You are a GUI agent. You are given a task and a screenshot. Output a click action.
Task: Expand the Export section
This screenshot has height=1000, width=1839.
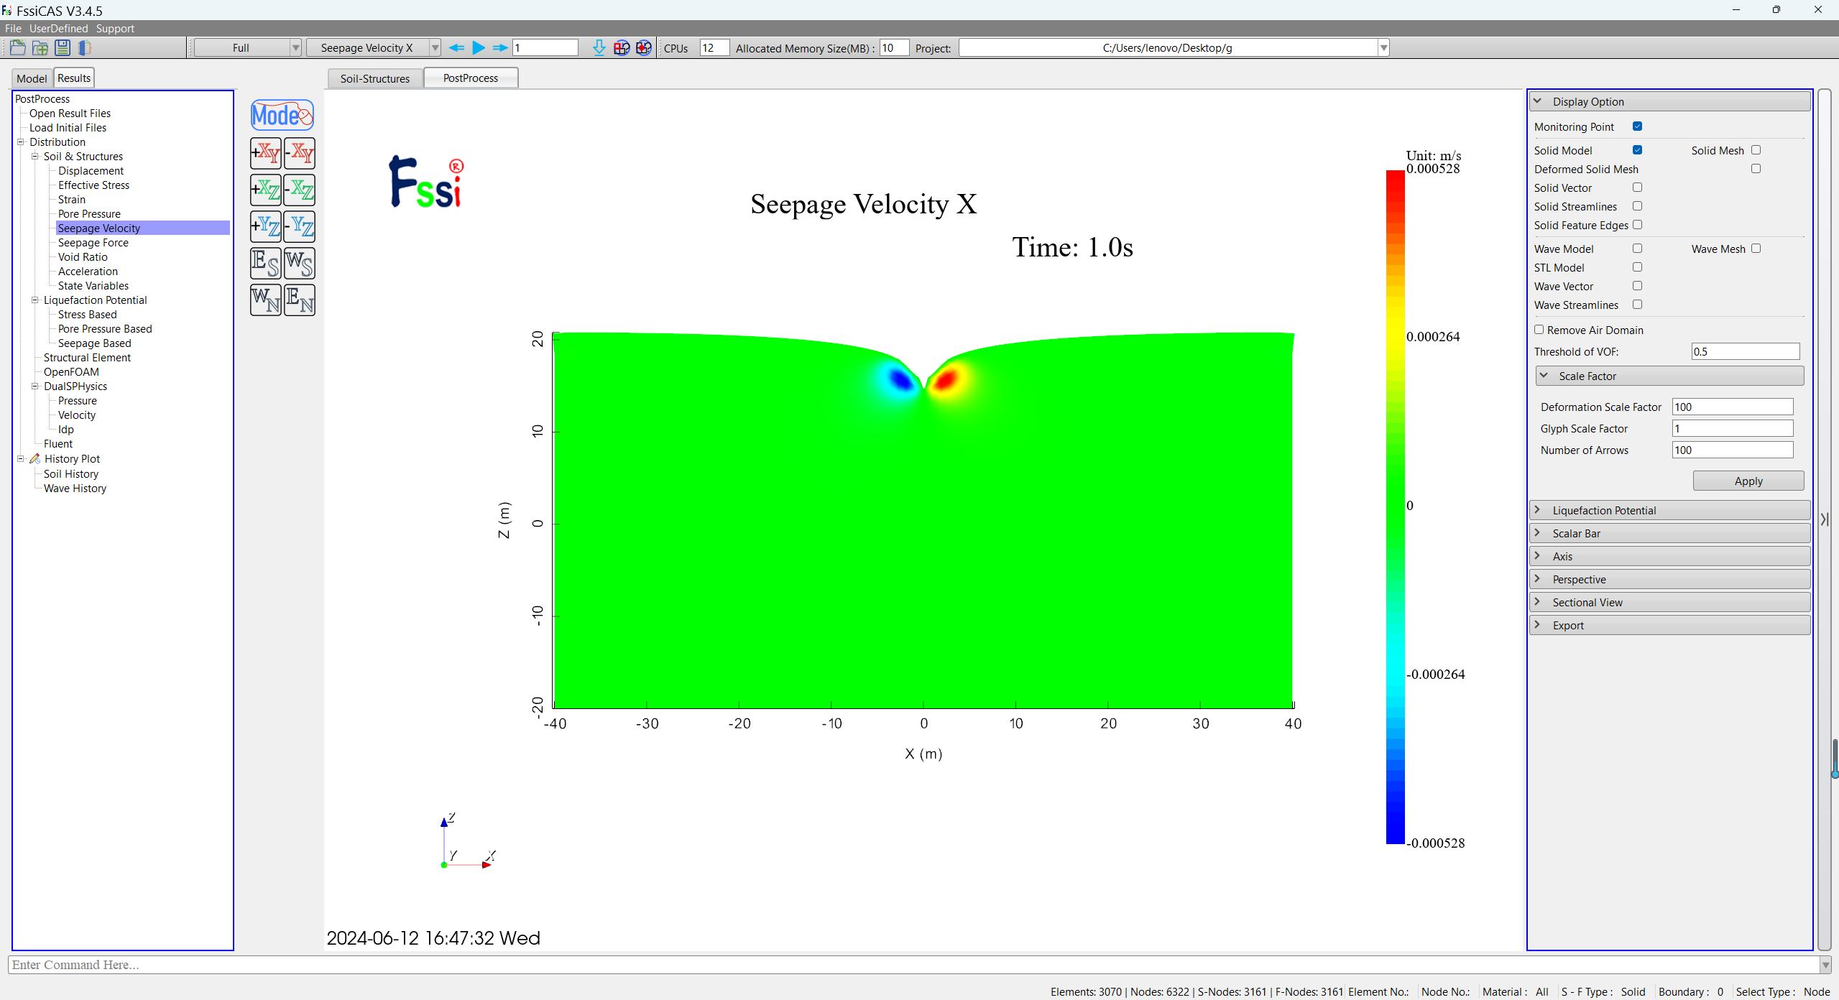(x=1669, y=626)
